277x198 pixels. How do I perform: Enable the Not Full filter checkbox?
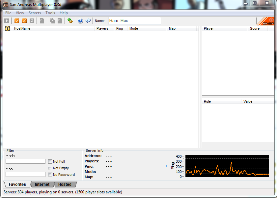pyautogui.click(x=50, y=161)
